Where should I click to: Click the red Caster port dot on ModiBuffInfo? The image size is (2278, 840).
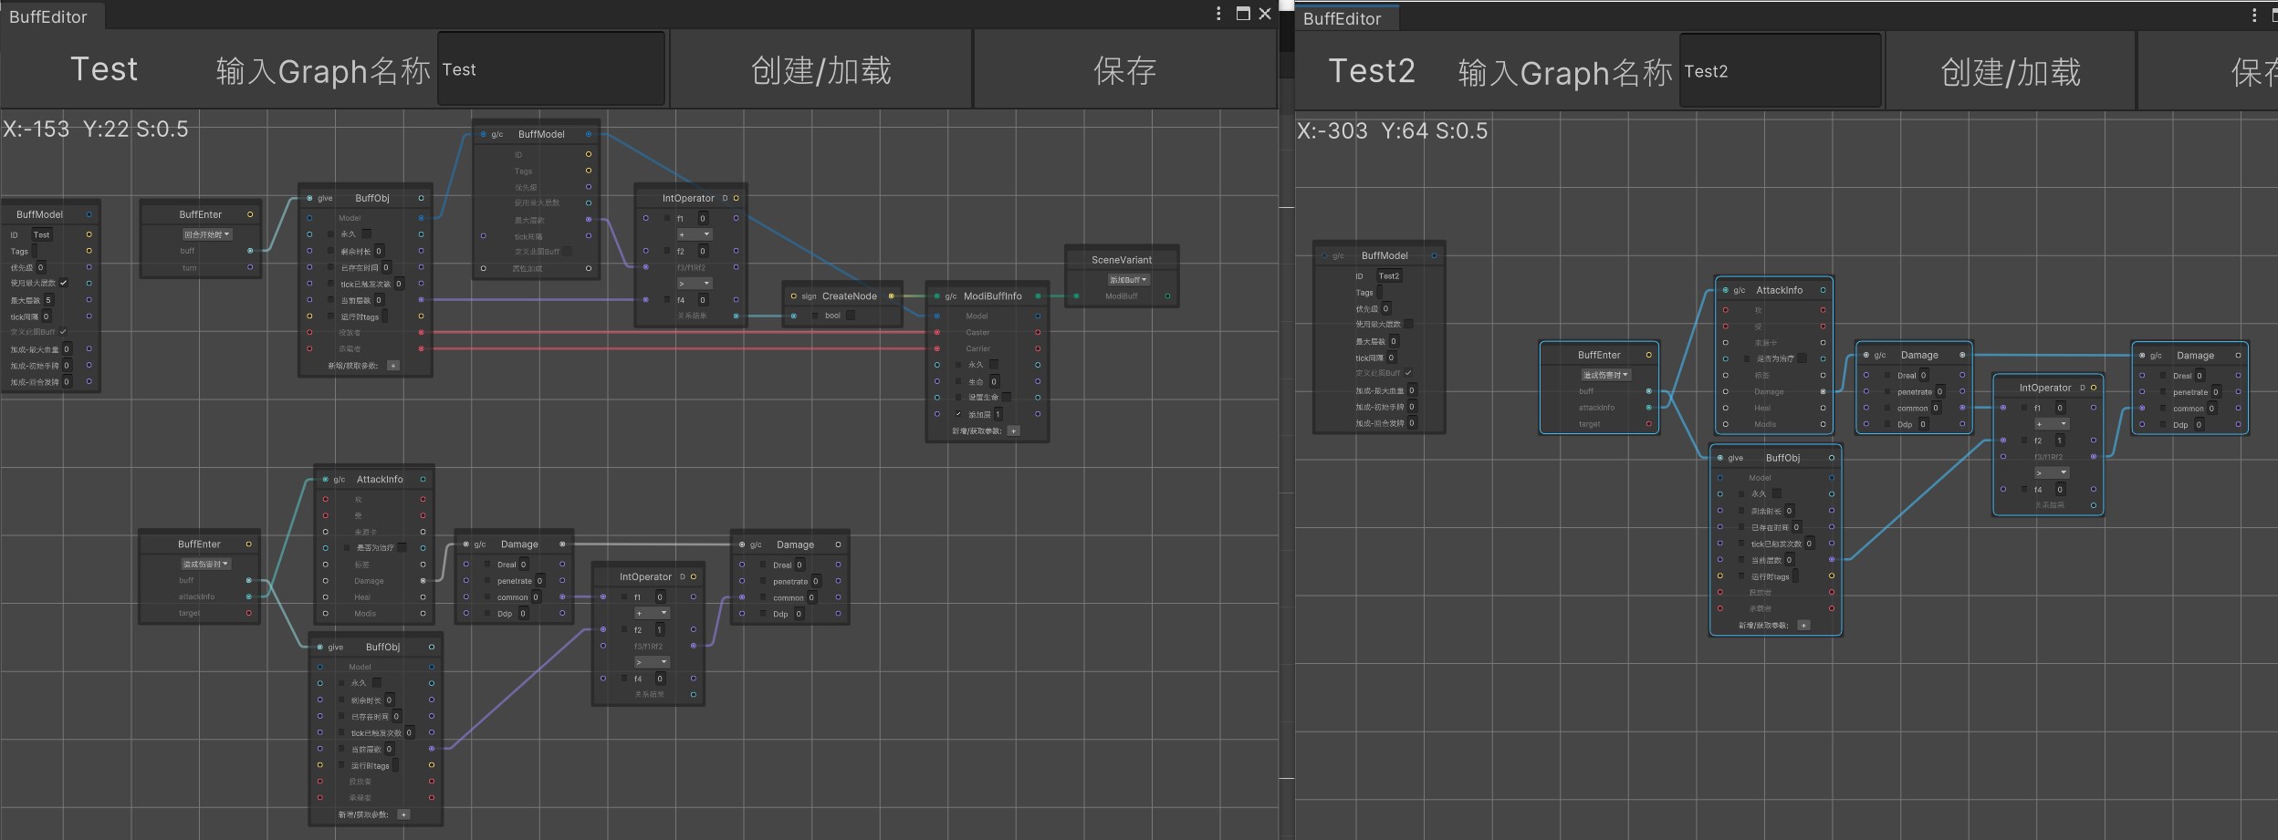coord(936,332)
